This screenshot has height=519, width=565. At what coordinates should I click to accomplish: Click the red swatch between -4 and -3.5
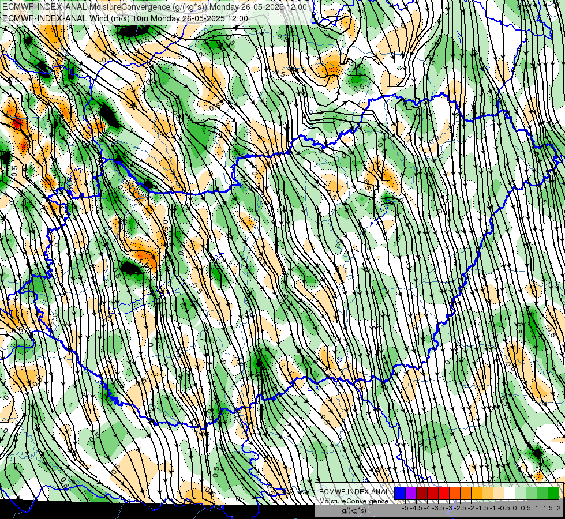click(433, 494)
